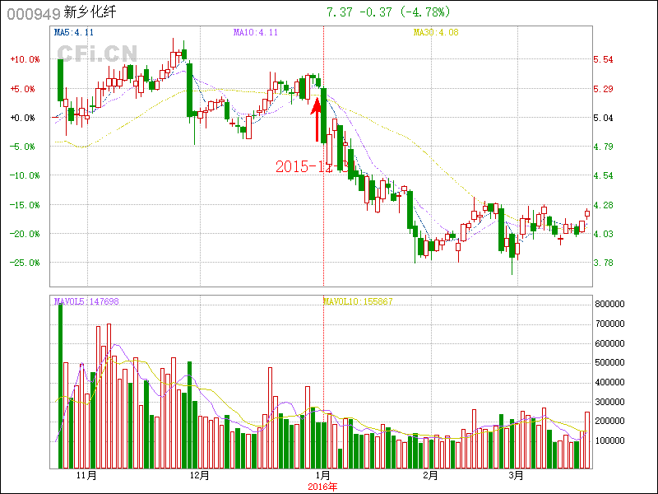
Task: Select the MA30 moving average label
Action: (x=435, y=33)
